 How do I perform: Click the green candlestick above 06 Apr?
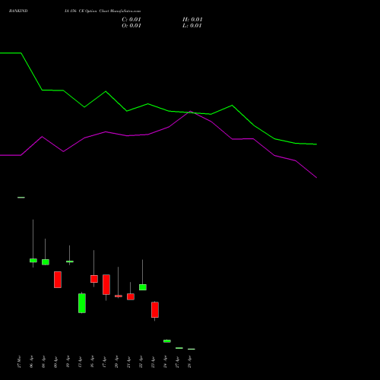pos(33,261)
